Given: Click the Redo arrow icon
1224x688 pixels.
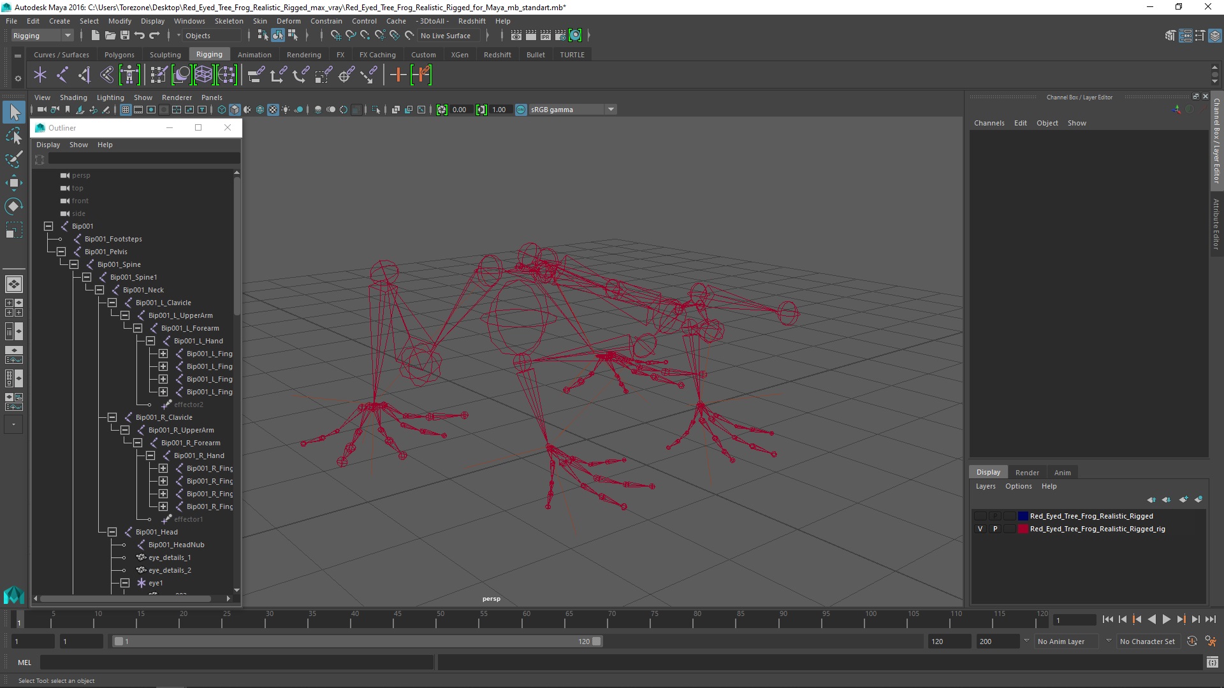Looking at the screenshot, I should [x=154, y=36].
